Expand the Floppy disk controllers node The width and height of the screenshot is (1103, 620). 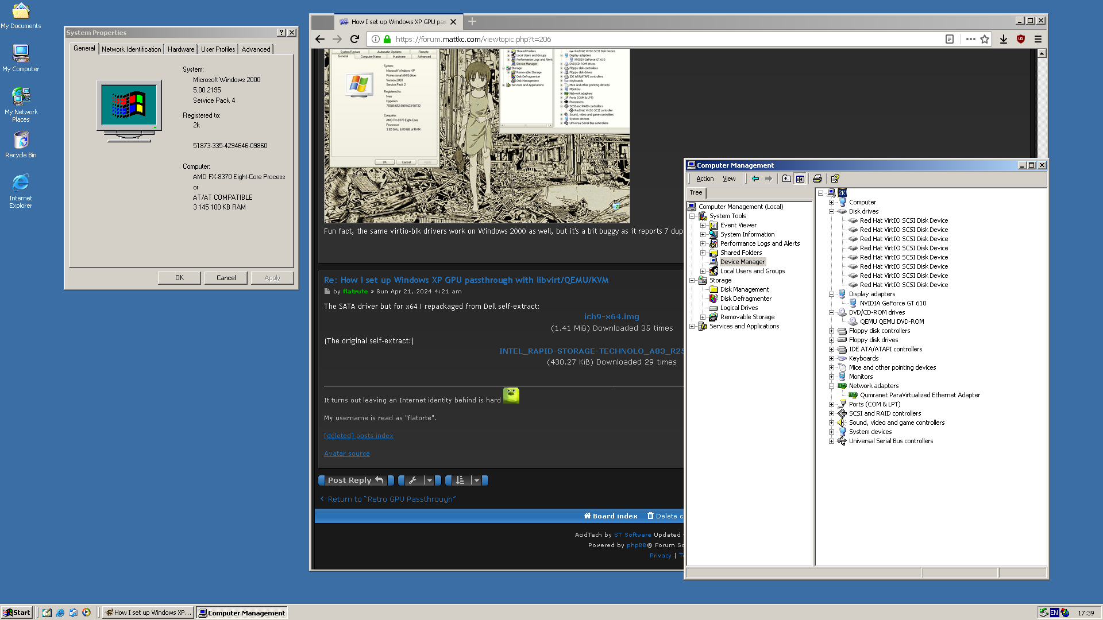(831, 331)
